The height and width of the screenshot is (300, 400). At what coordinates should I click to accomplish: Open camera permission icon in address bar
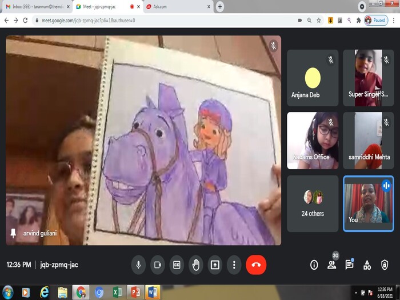coord(300,21)
